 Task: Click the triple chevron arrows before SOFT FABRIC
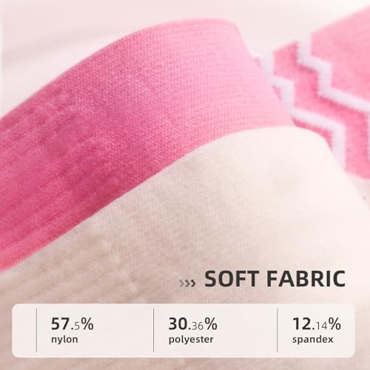click(x=187, y=283)
